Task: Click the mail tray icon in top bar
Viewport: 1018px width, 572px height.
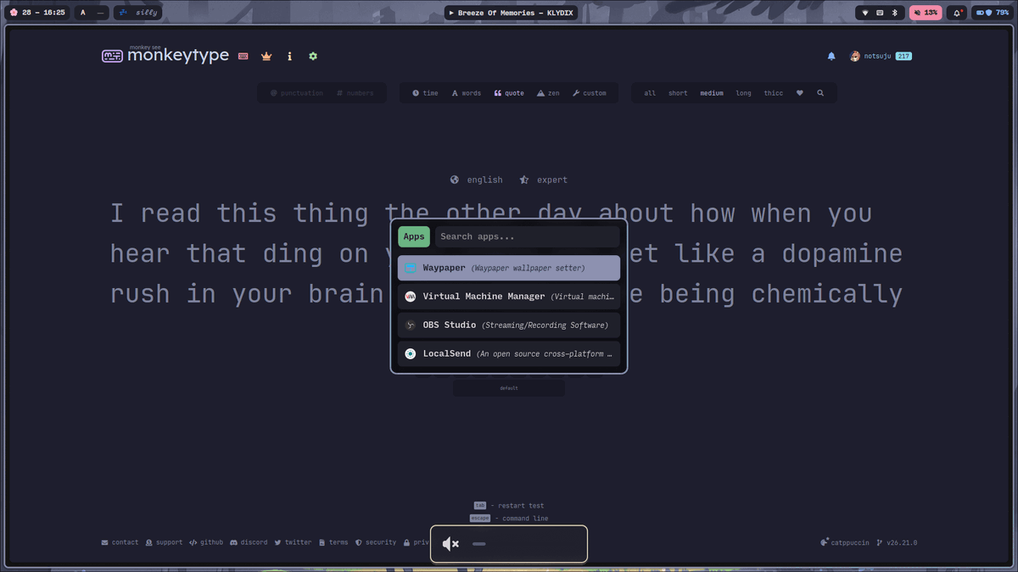Action: coord(880,13)
